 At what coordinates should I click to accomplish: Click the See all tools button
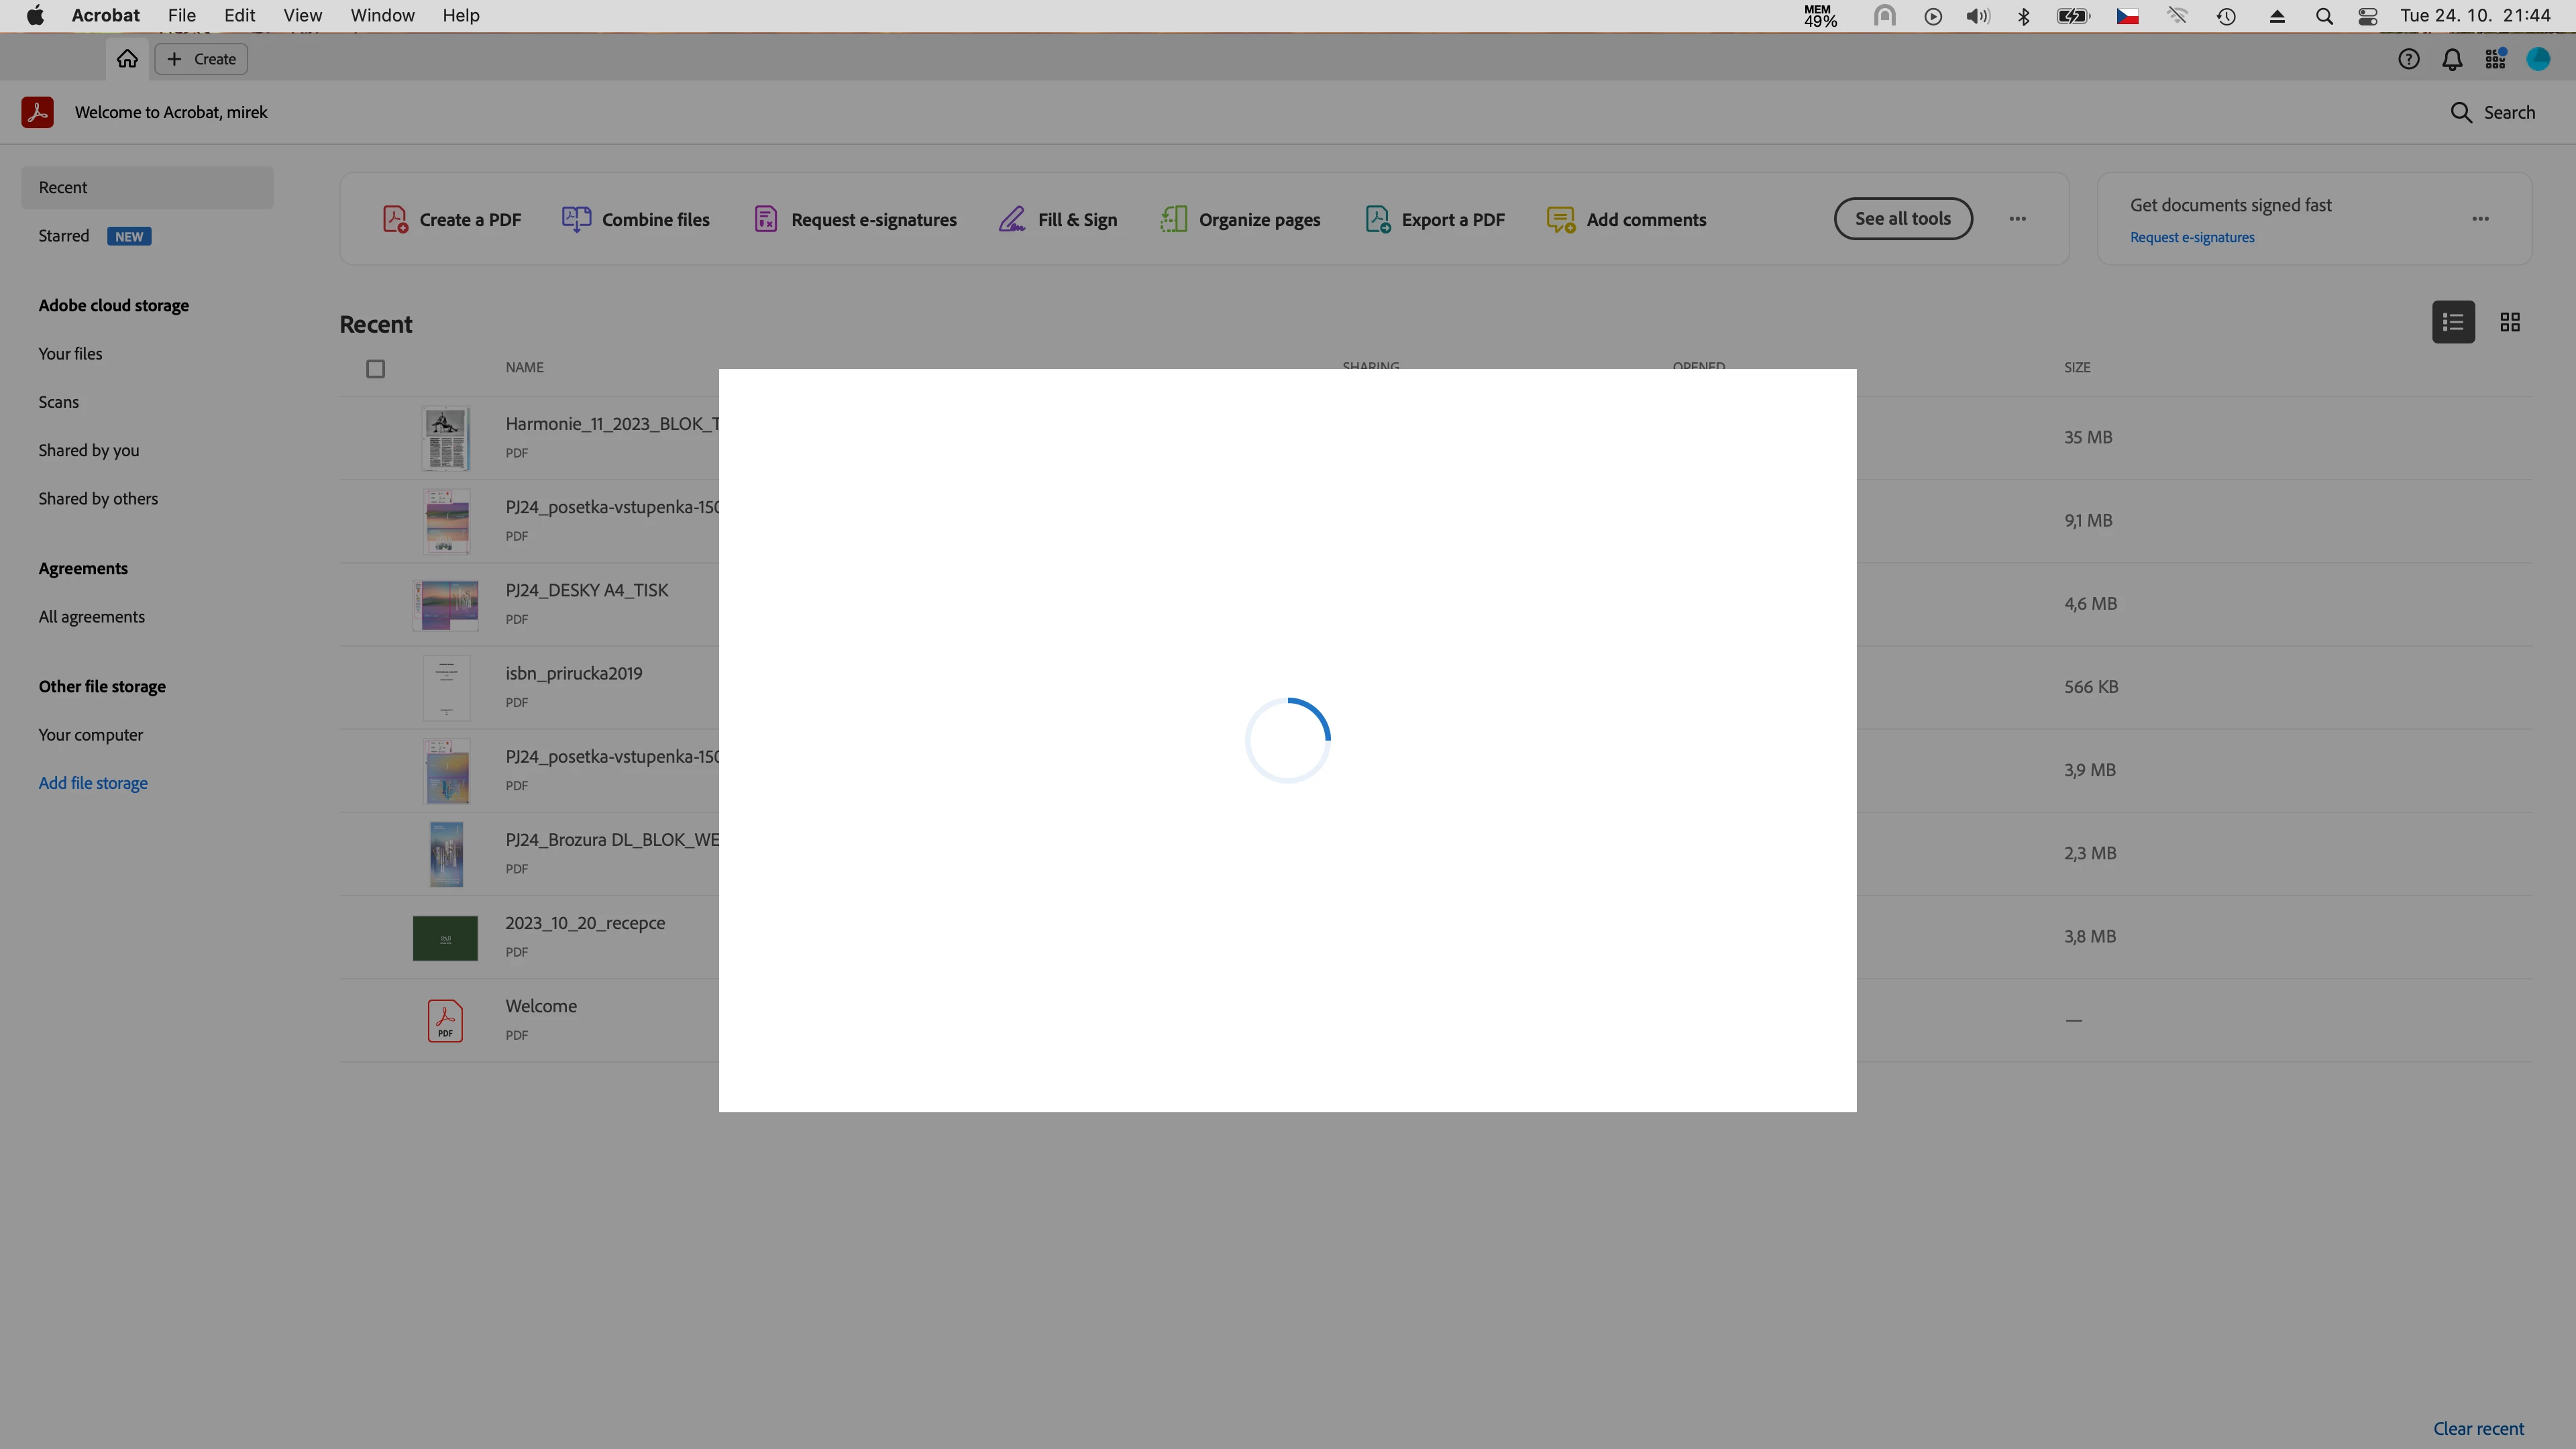click(x=1903, y=219)
